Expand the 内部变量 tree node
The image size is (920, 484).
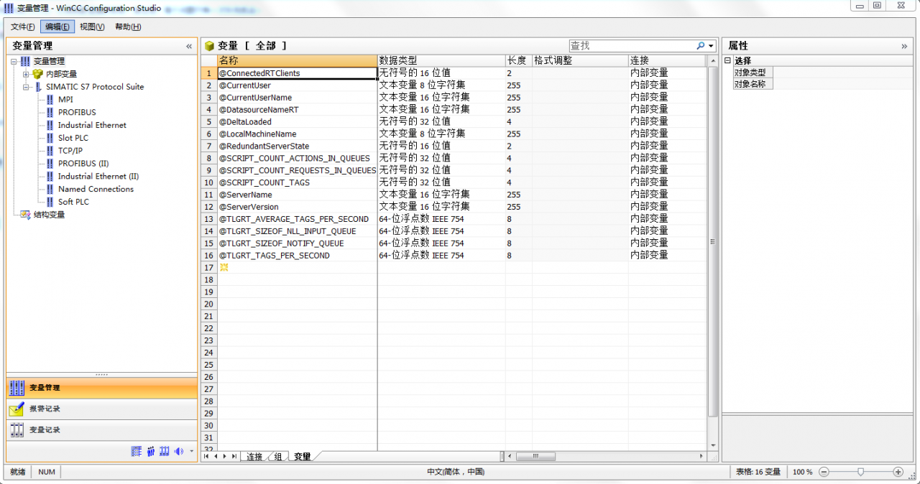(x=26, y=74)
